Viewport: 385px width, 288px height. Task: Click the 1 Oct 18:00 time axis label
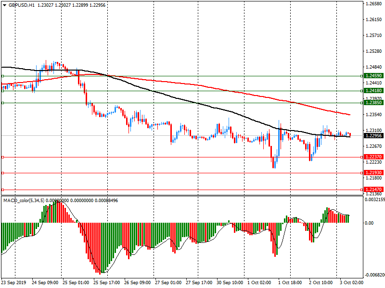point(290,283)
